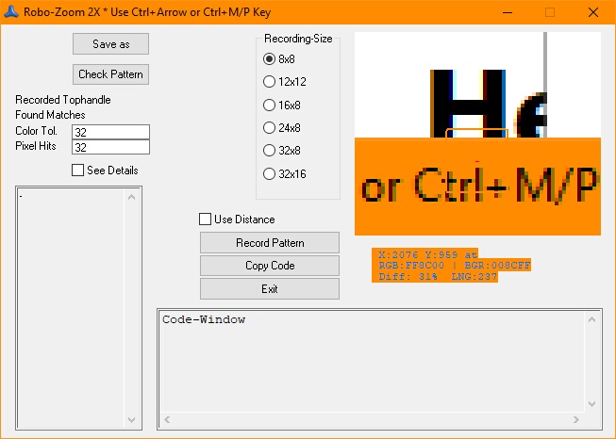Pick the 24x8 recording size
This screenshot has height=439, width=616.
click(270, 128)
